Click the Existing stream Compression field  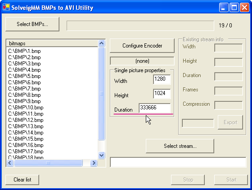pos(229,105)
